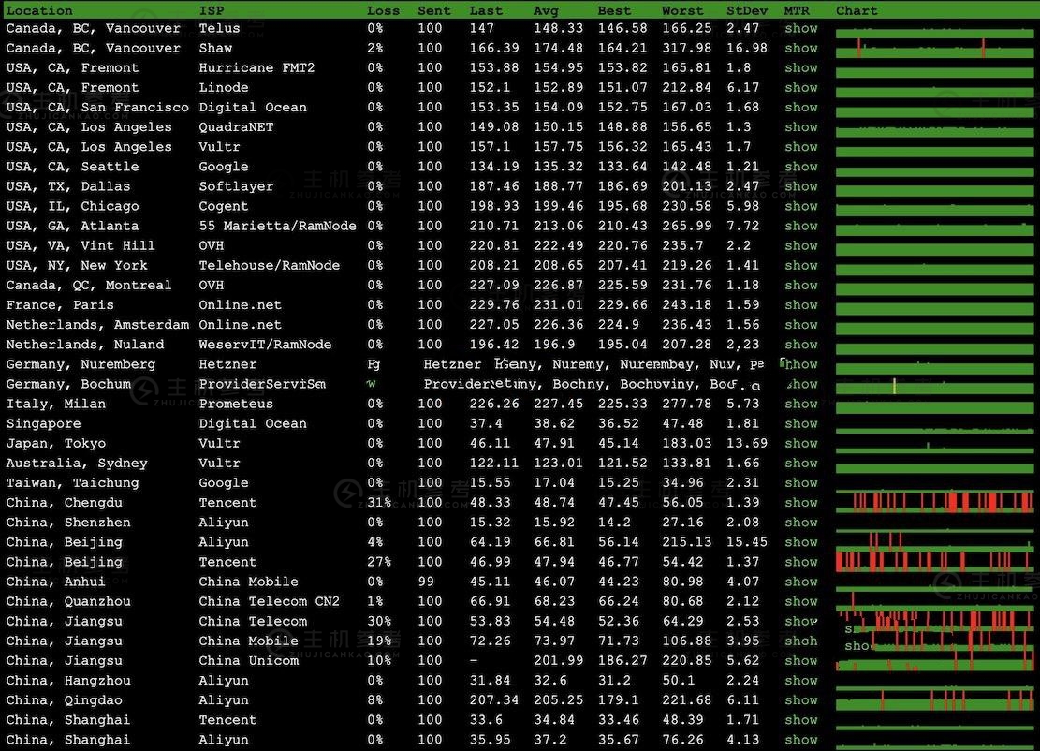Image resolution: width=1040 pixels, height=751 pixels.
Task: Click show for Aliyun Hangzhou row
Action: click(800, 680)
